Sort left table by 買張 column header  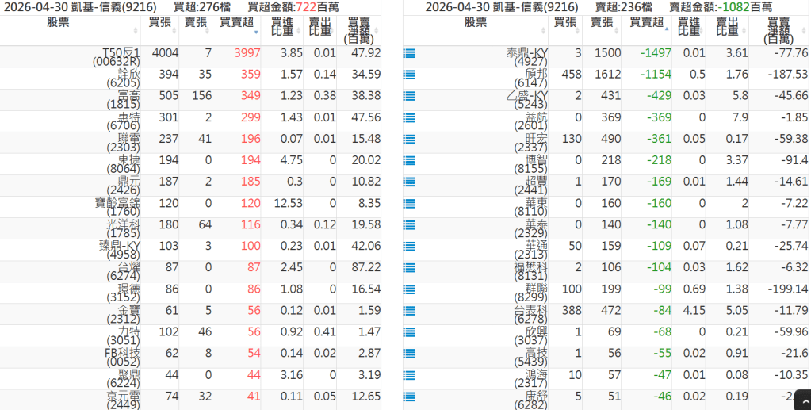(x=161, y=23)
